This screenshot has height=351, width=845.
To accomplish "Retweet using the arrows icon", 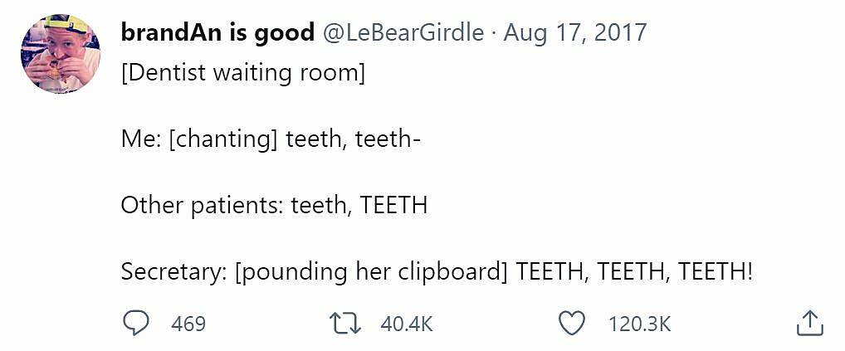I will click(x=345, y=324).
